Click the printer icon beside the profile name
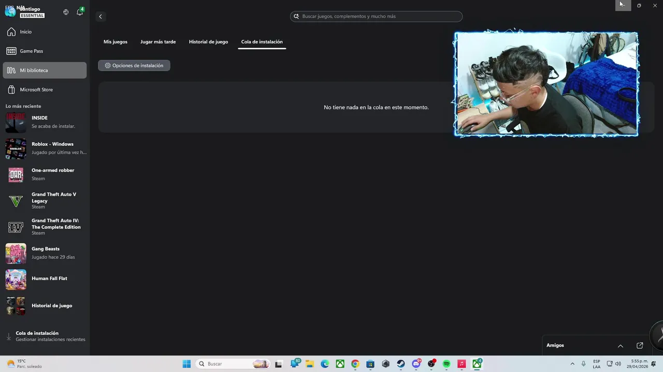This screenshot has width=663, height=372. 66,12
